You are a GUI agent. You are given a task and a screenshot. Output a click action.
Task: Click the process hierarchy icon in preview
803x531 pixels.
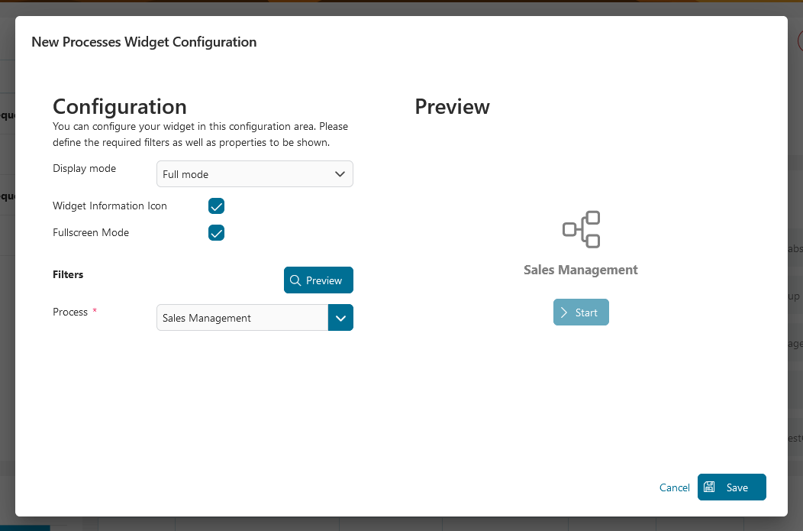[x=581, y=229]
